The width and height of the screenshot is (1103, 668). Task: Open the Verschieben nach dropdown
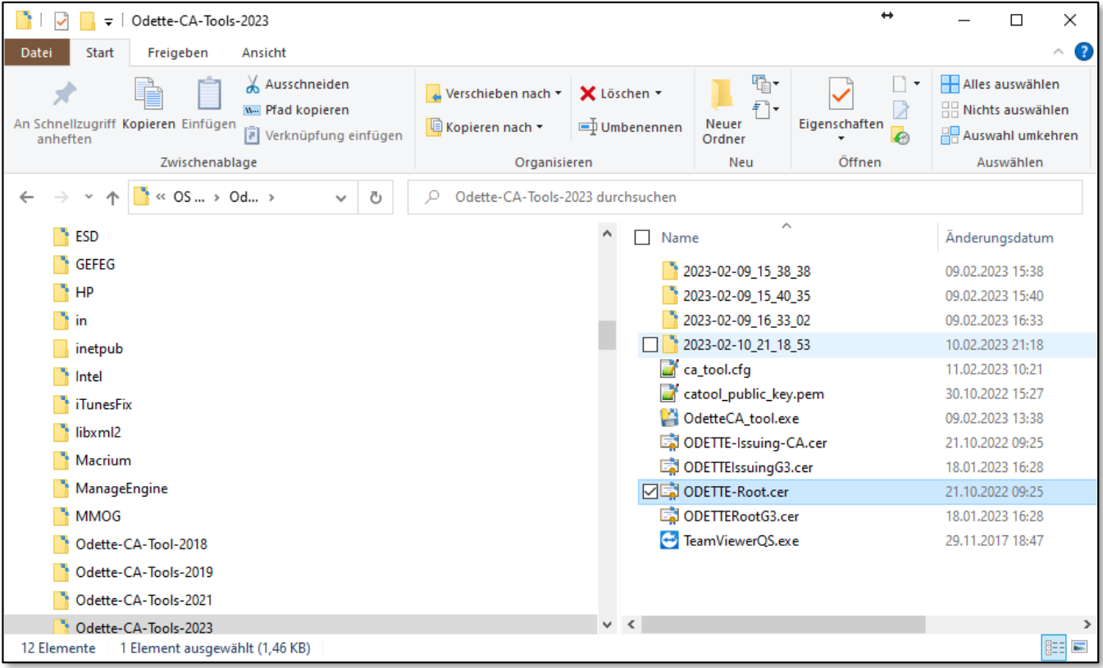[495, 93]
